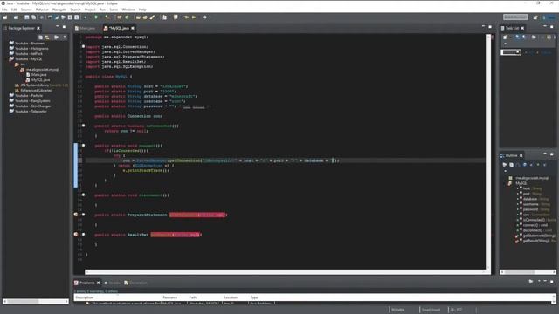
Task: Click the white Forward arrow in the toolbar
Action: (x=204, y=17)
